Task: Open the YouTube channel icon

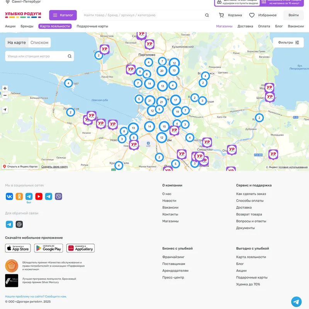Action: (39, 196)
